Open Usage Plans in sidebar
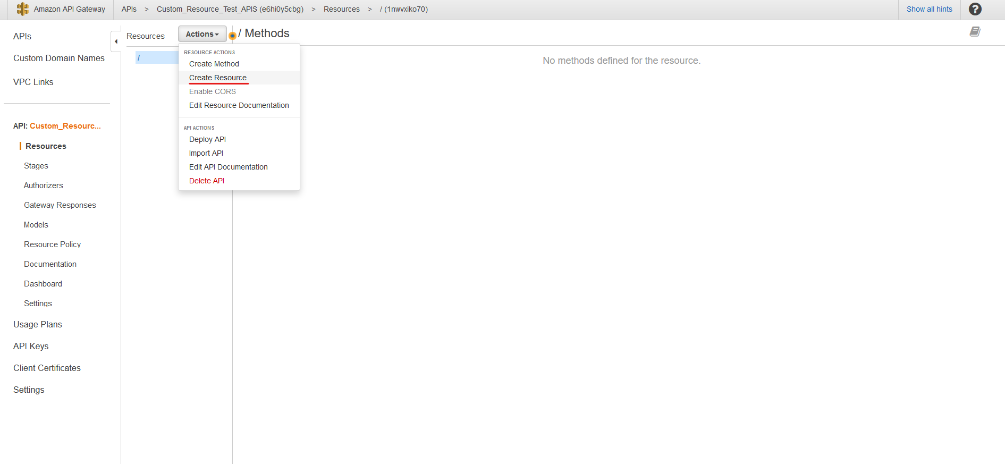 (38, 324)
